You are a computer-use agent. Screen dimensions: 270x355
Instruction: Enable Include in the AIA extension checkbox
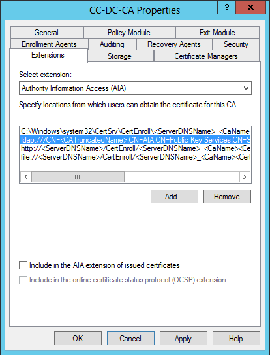(x=23, y=265)
